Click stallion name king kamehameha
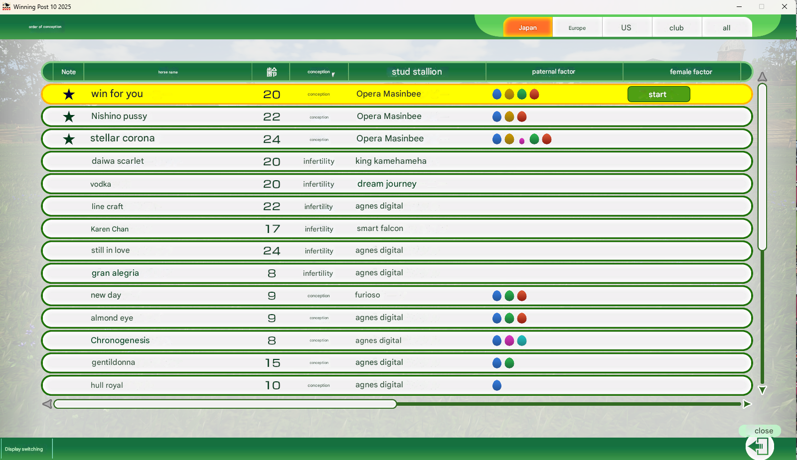 click(391, 161)
